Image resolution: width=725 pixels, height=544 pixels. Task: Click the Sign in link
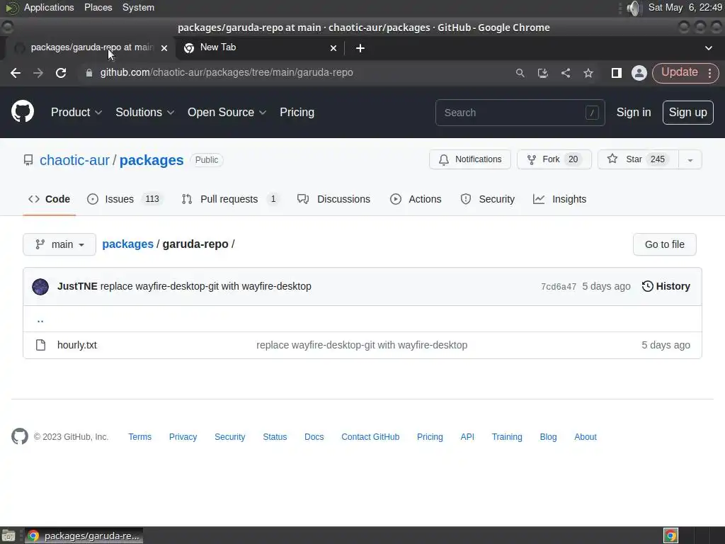[x=634, y=113]
